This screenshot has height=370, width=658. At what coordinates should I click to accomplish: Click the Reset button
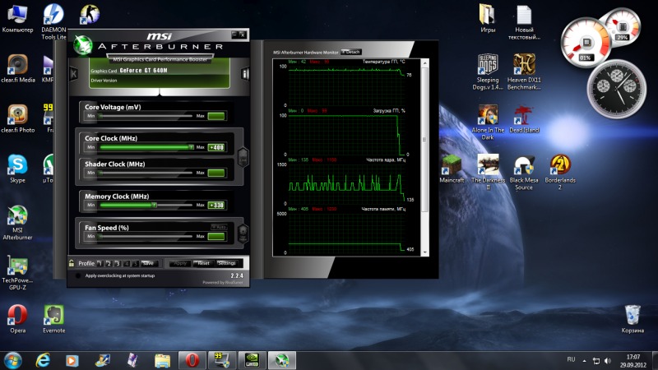203,263
